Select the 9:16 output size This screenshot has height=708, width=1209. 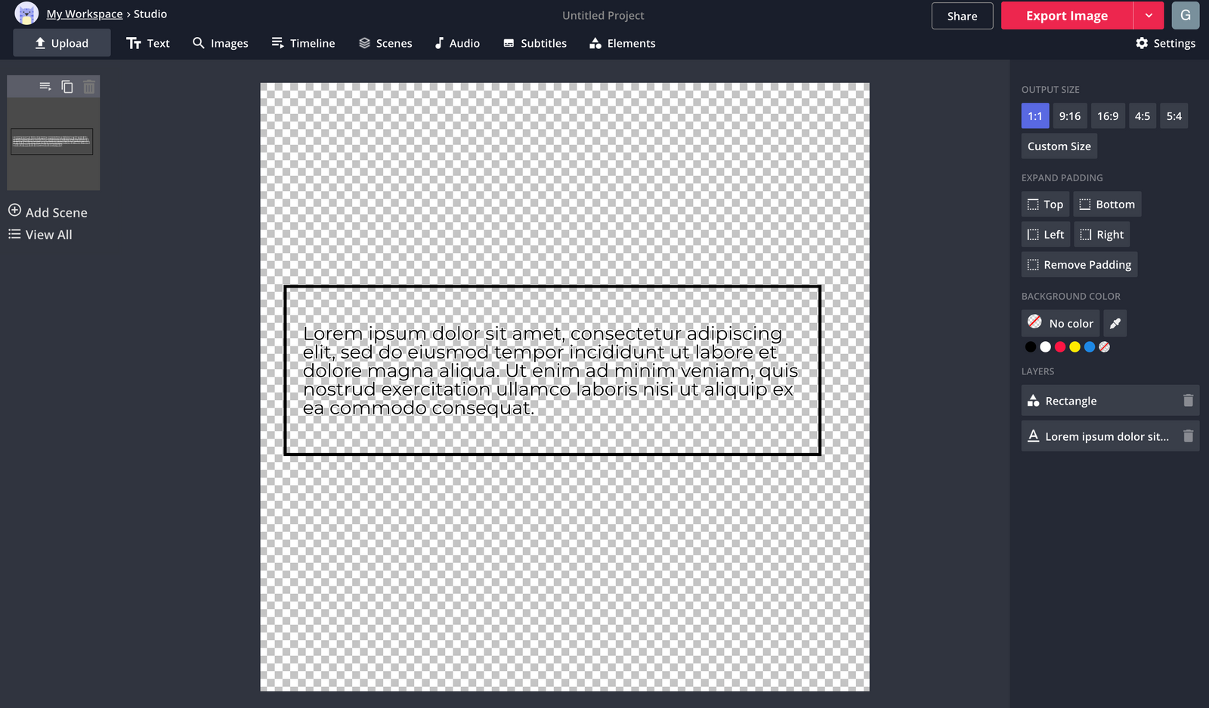pos(1070,115)
